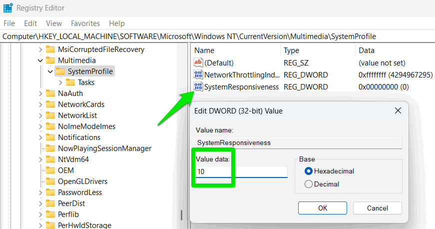Click the Tasks folder icon

pyautogui.click(x=70, y=82)
